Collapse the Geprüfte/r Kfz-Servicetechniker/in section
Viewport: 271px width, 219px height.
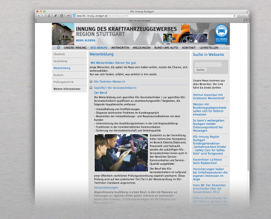point(91,88)
